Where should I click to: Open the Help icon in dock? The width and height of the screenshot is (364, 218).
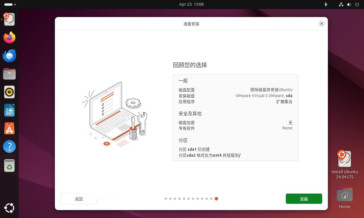click(x=9, y=146)
